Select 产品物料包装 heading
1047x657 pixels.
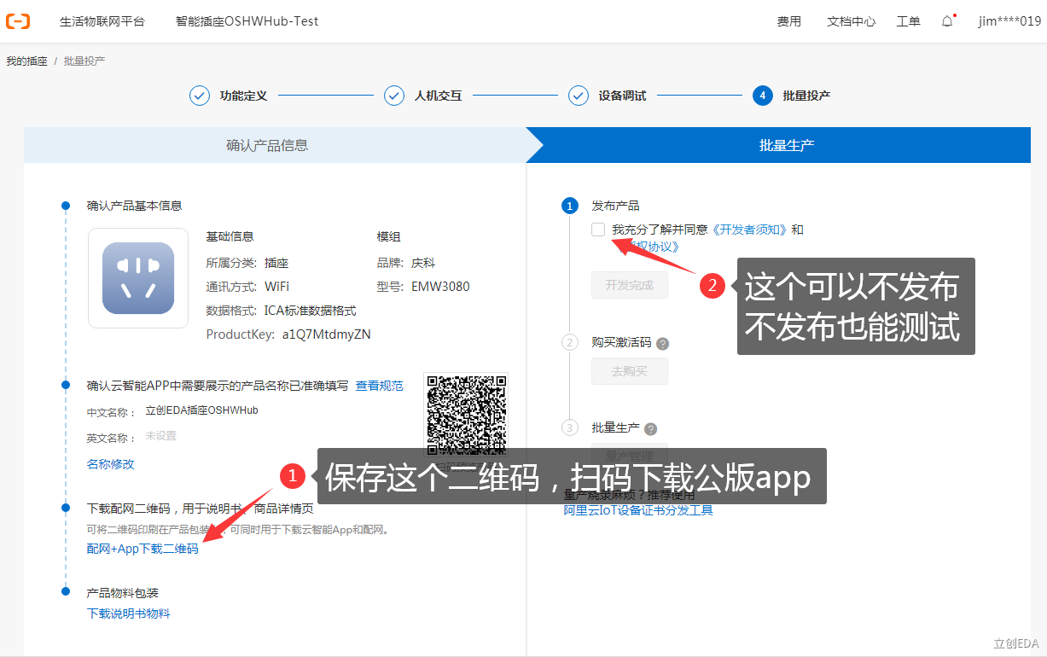pos(123,593)
